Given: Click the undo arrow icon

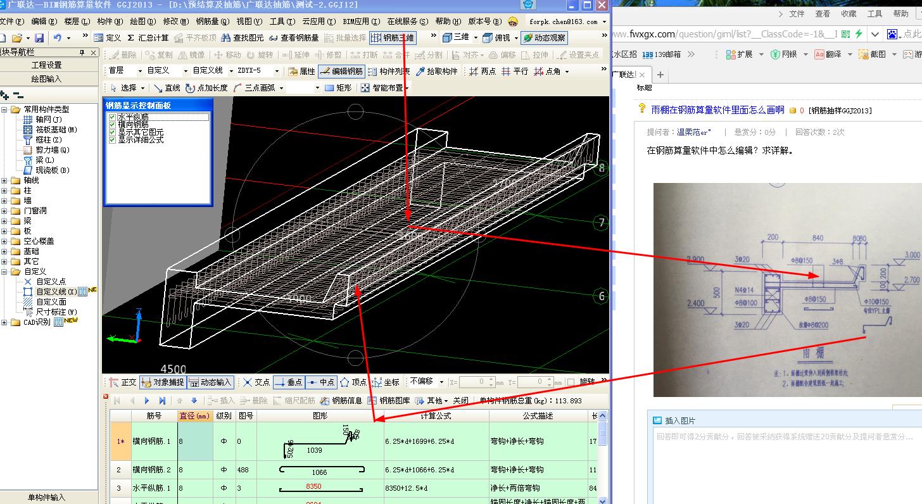Looking at the screenshot, I should 57,38.
